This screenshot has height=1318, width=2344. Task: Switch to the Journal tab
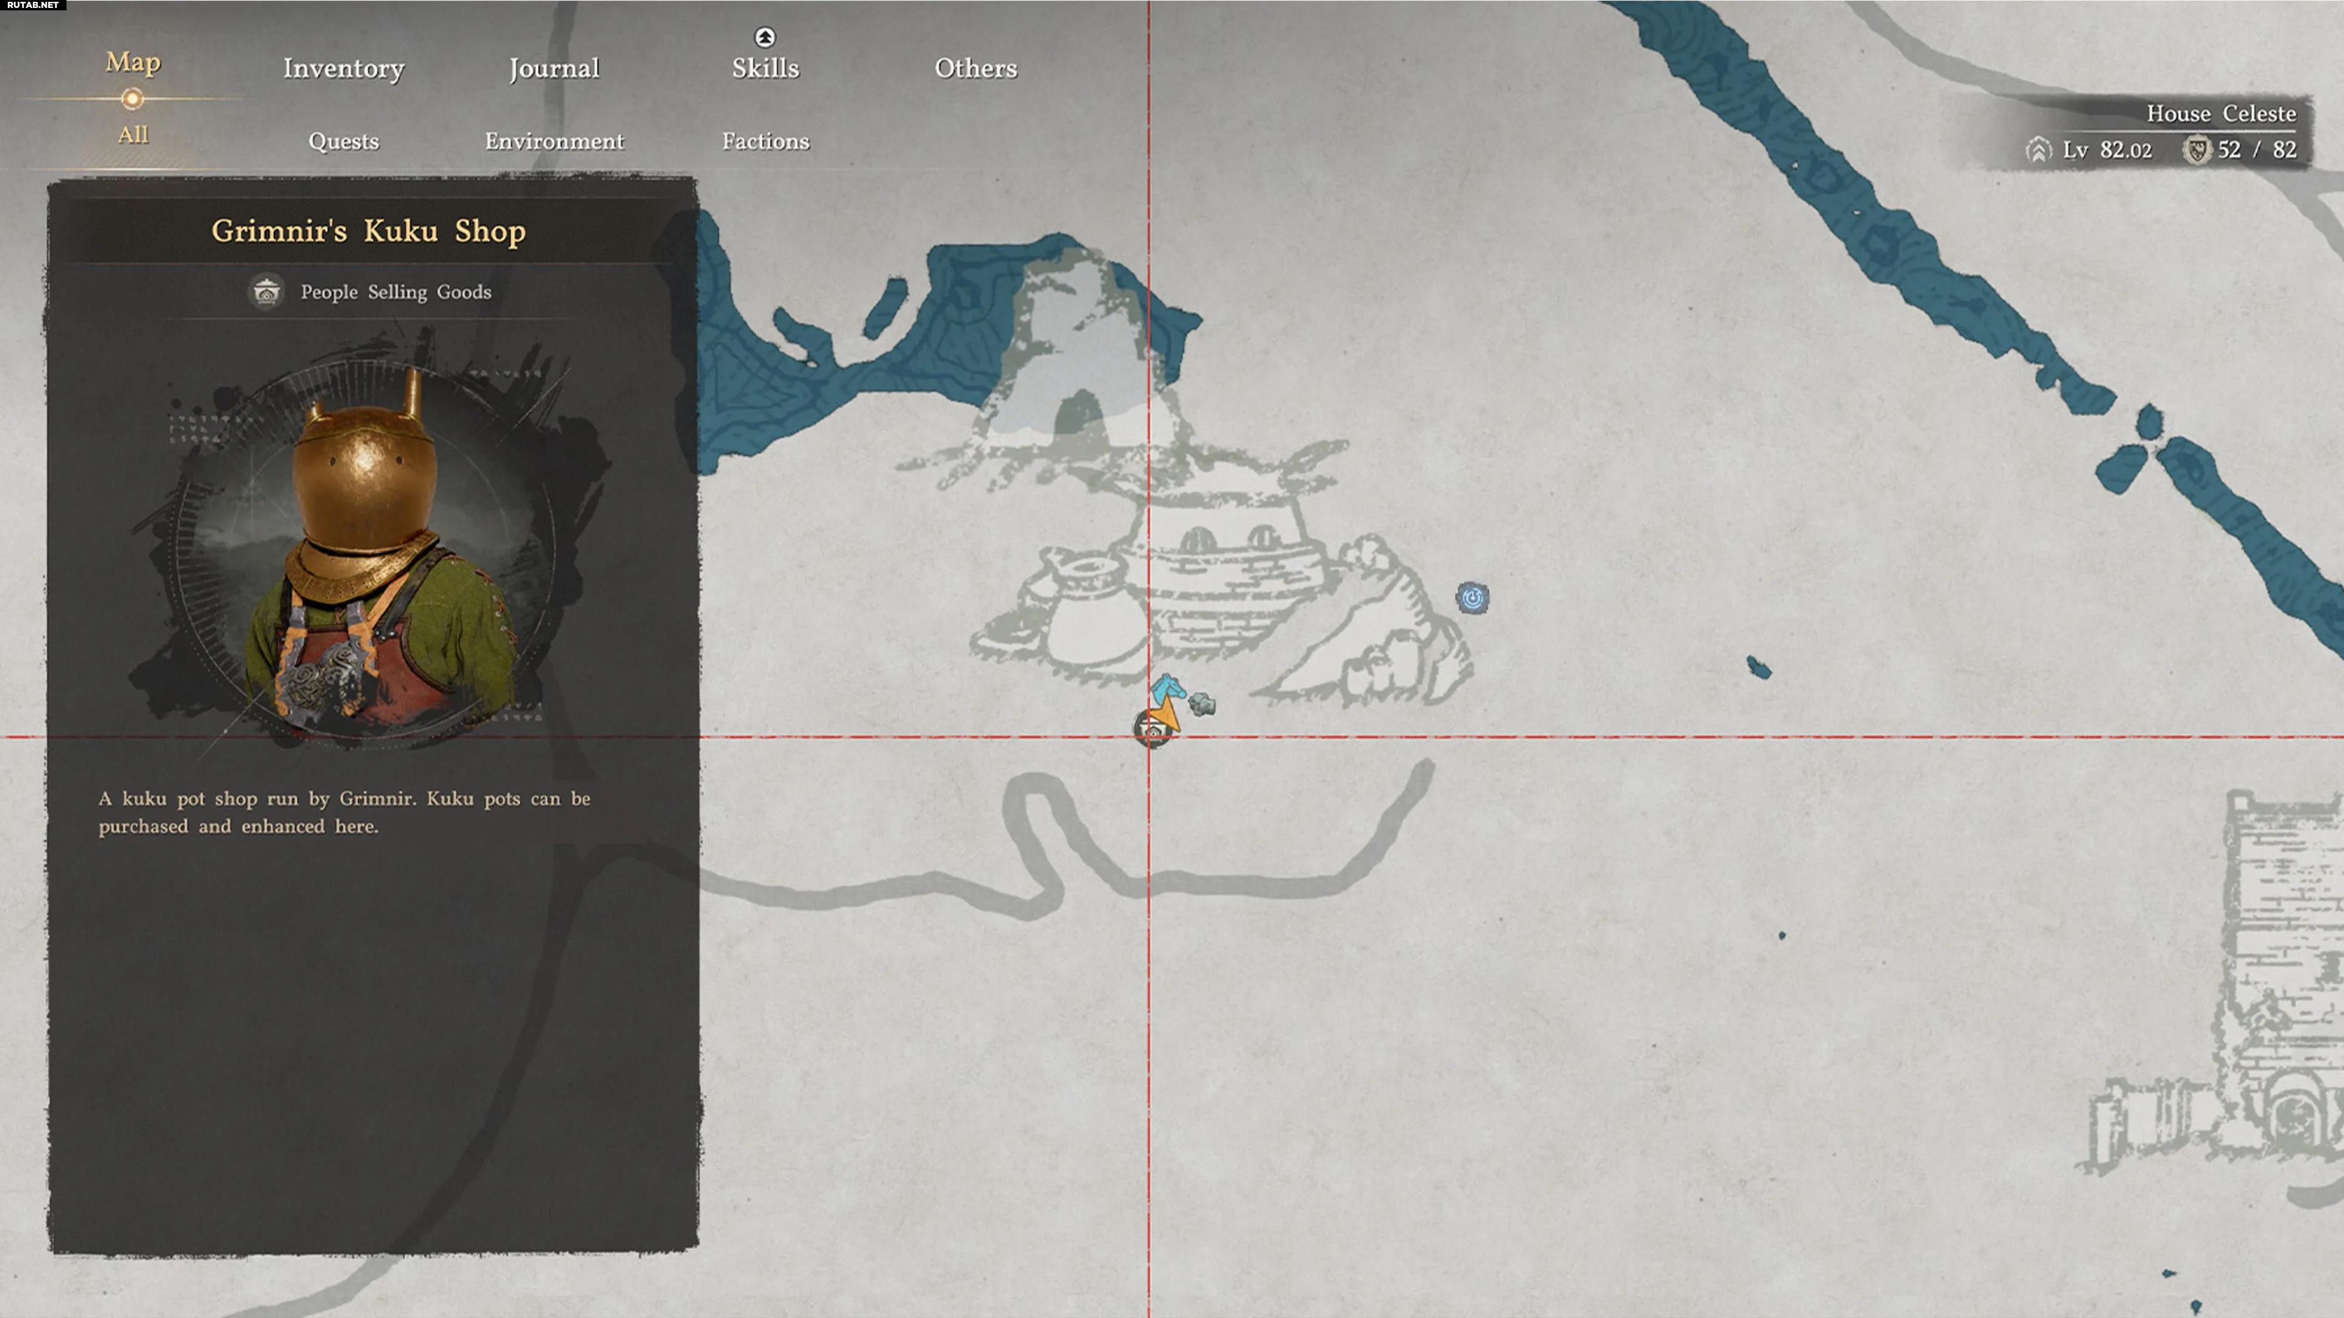pyautogui.click(x=554, y=68)
